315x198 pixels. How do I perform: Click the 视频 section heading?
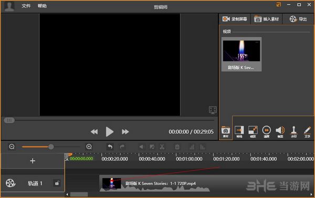pos(227,32)
